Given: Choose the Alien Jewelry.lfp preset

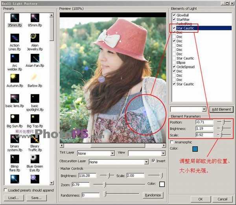Looking at the screenshot, I should point(34,39).
